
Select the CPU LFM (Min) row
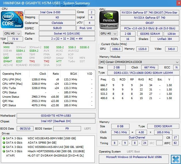[48, 80]
